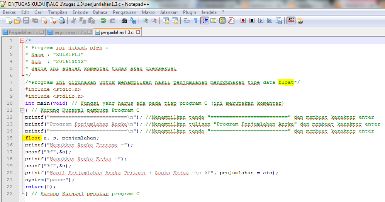
Task: Click the Notepad++ title bar app icon
Action: pos(3,4)
